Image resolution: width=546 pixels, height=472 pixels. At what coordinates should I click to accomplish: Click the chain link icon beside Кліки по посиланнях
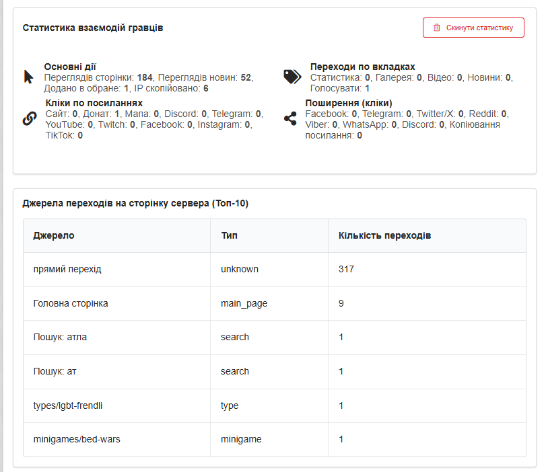click(30, 119)
